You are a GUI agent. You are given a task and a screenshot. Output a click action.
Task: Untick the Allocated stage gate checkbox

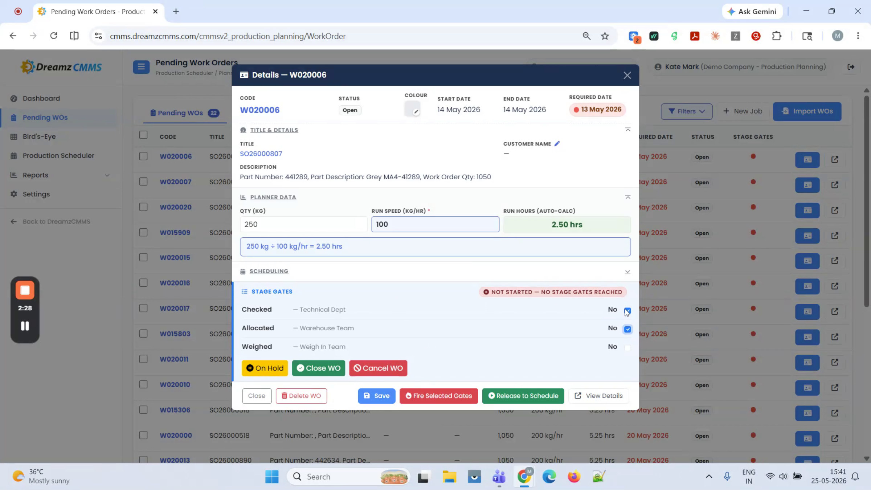tap(627, 329)
